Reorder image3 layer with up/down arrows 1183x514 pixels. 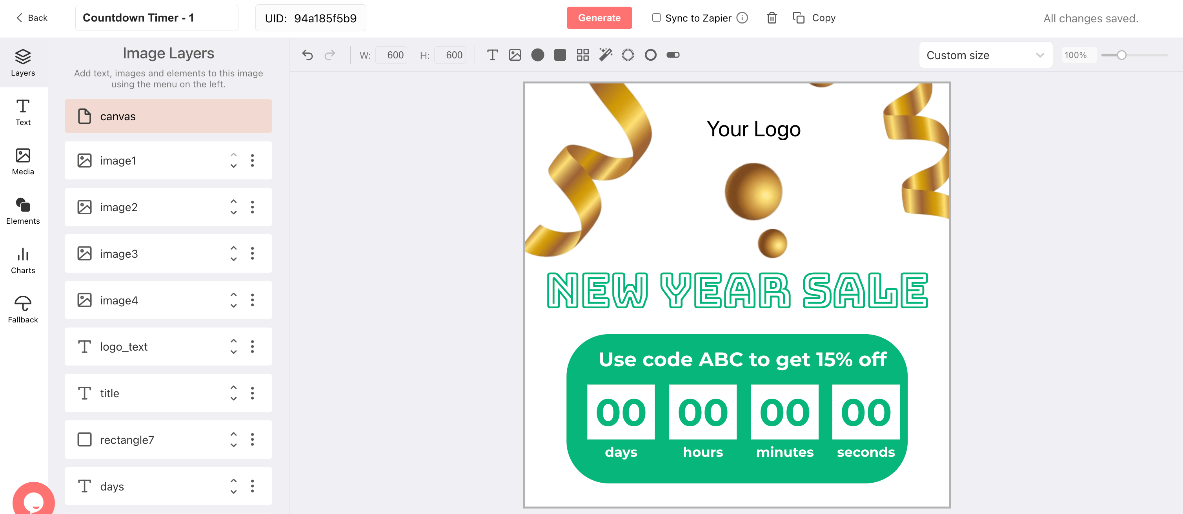coord(233,253)
